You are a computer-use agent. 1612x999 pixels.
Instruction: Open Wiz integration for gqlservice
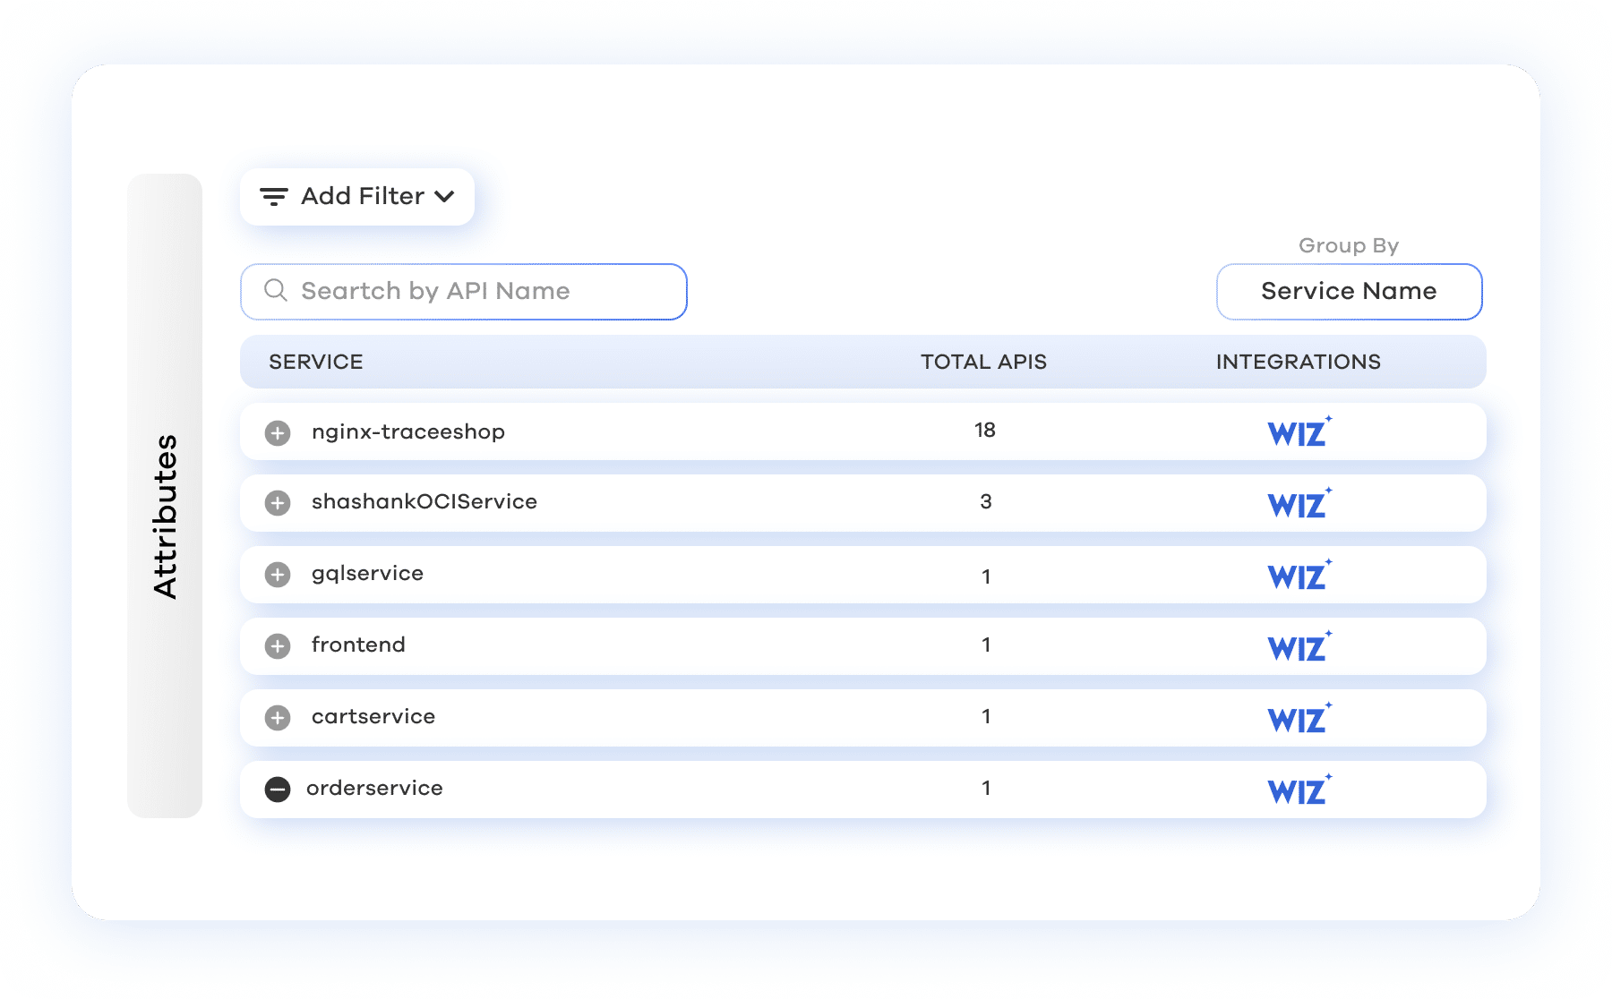coord(1299,576)
